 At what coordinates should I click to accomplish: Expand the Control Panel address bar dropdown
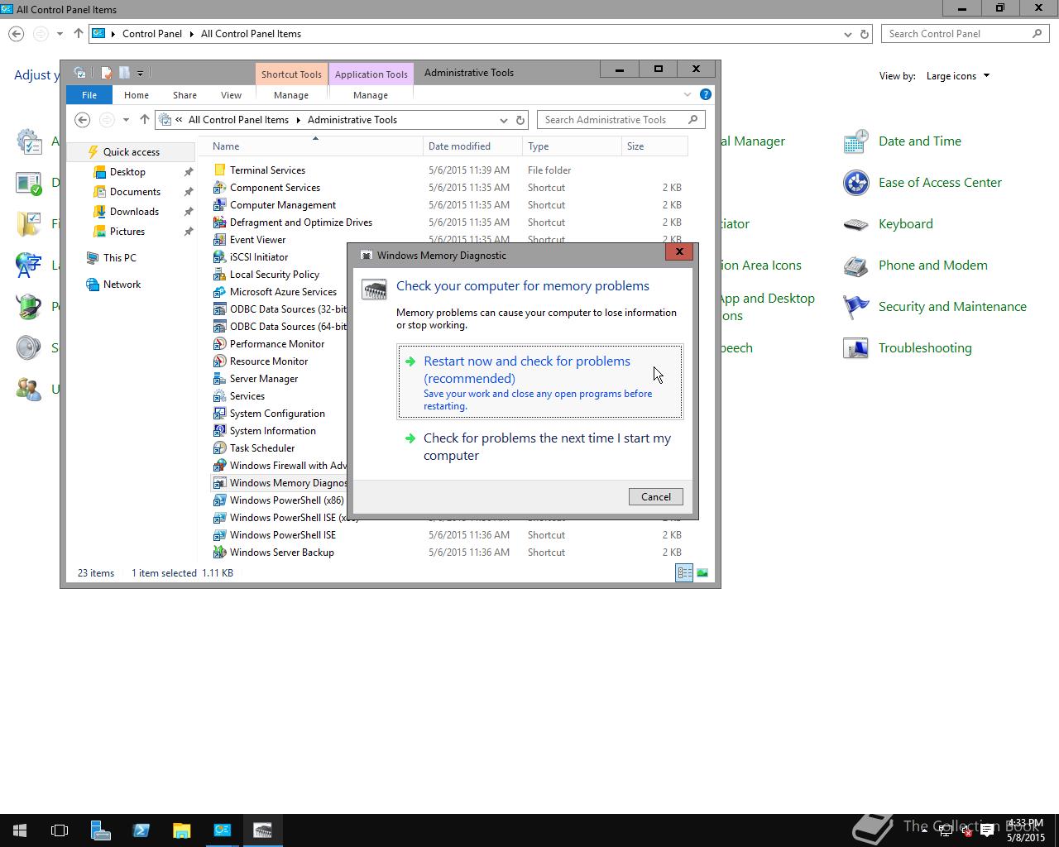tap(847, 34)
